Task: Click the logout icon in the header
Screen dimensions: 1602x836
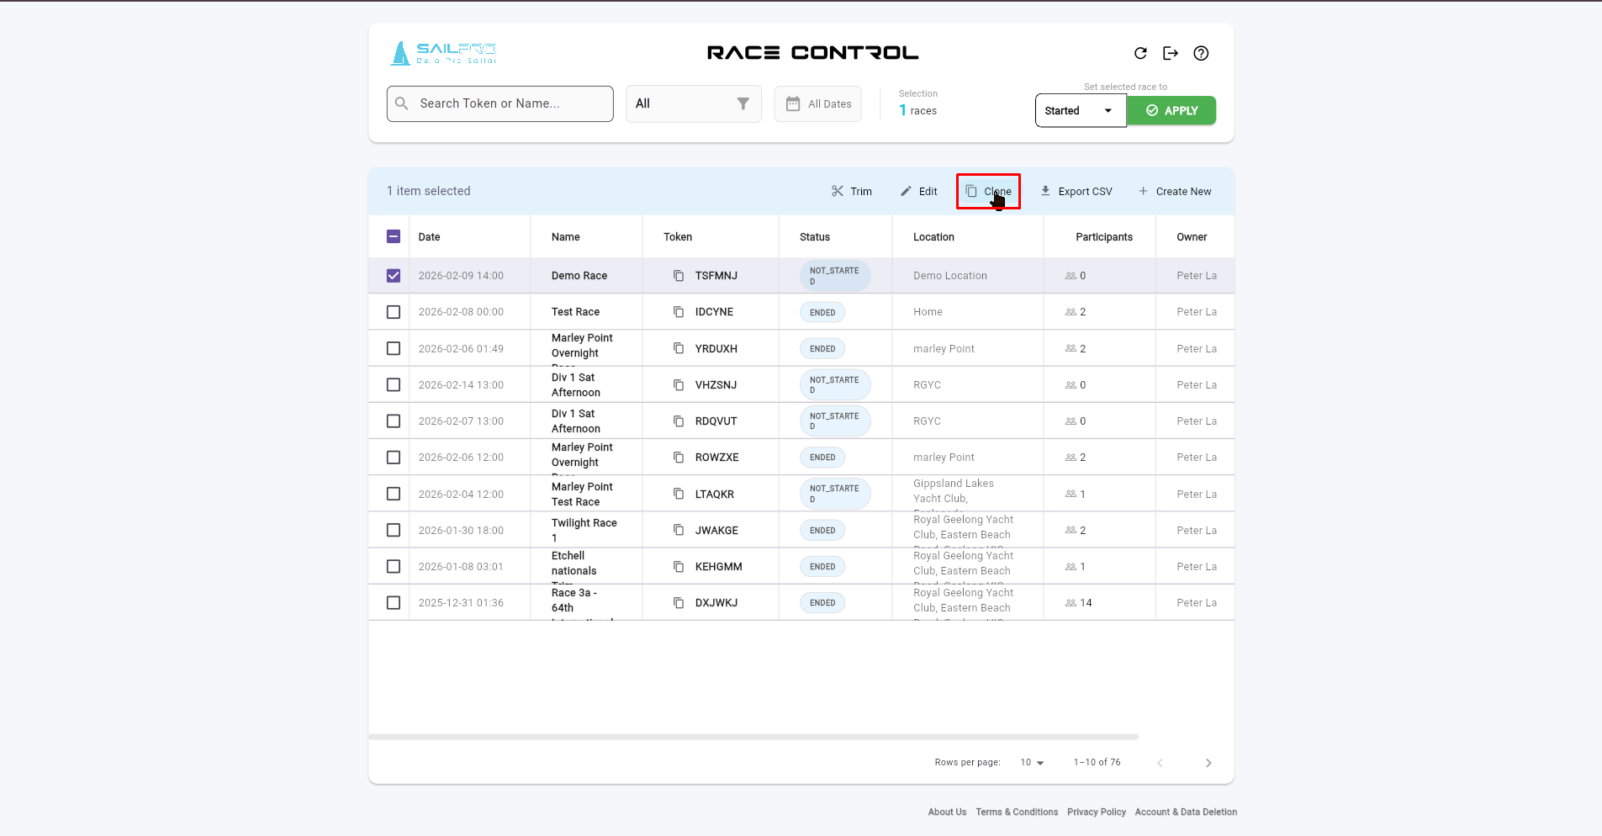Action: [1171, 53]
